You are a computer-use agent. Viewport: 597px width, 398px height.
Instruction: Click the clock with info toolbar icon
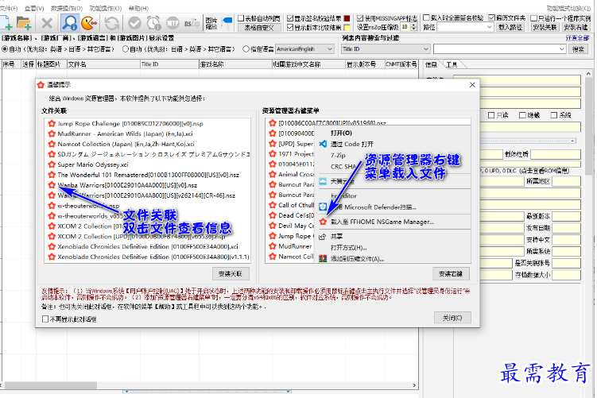point(153,23)
